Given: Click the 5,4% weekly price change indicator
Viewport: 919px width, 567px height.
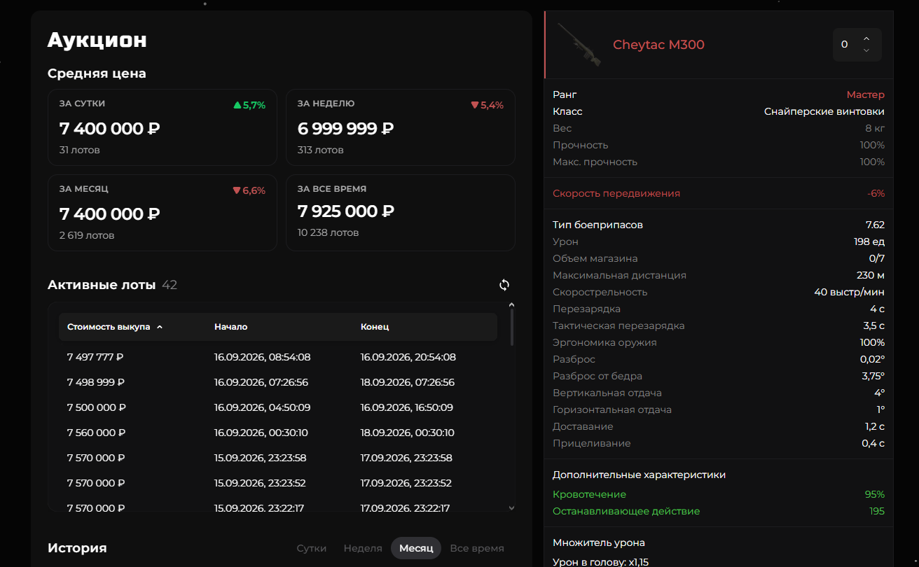Looking at the screenshot, I should [x=488, y=105].
